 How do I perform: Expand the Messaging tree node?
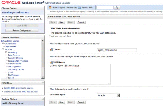(x=6, y=52)
